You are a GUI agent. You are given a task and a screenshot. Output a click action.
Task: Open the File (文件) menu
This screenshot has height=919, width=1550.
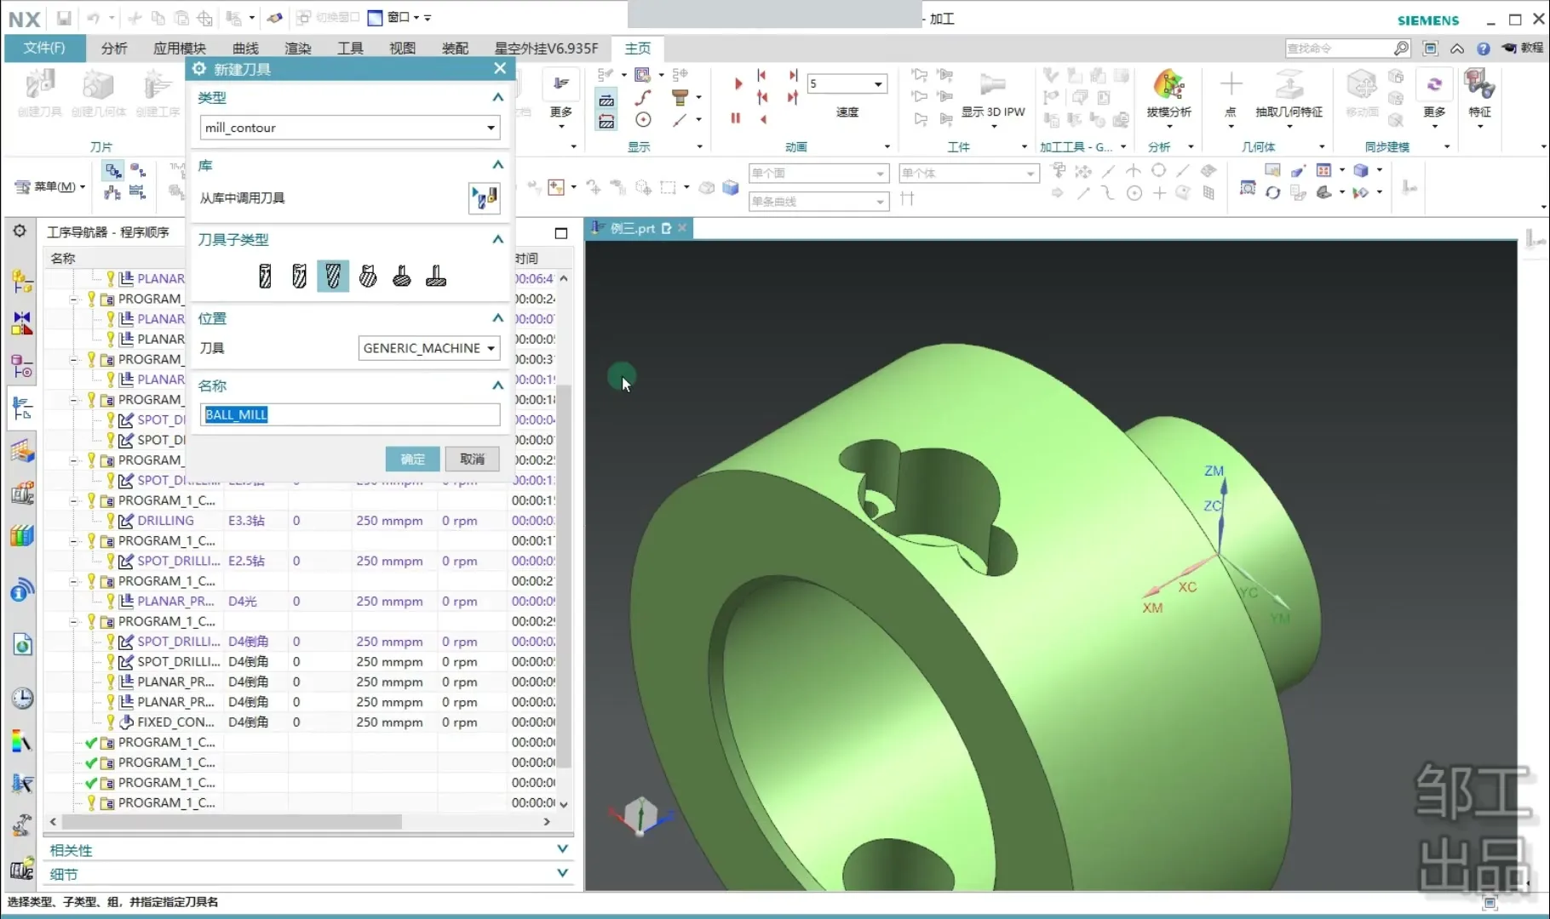44,49
